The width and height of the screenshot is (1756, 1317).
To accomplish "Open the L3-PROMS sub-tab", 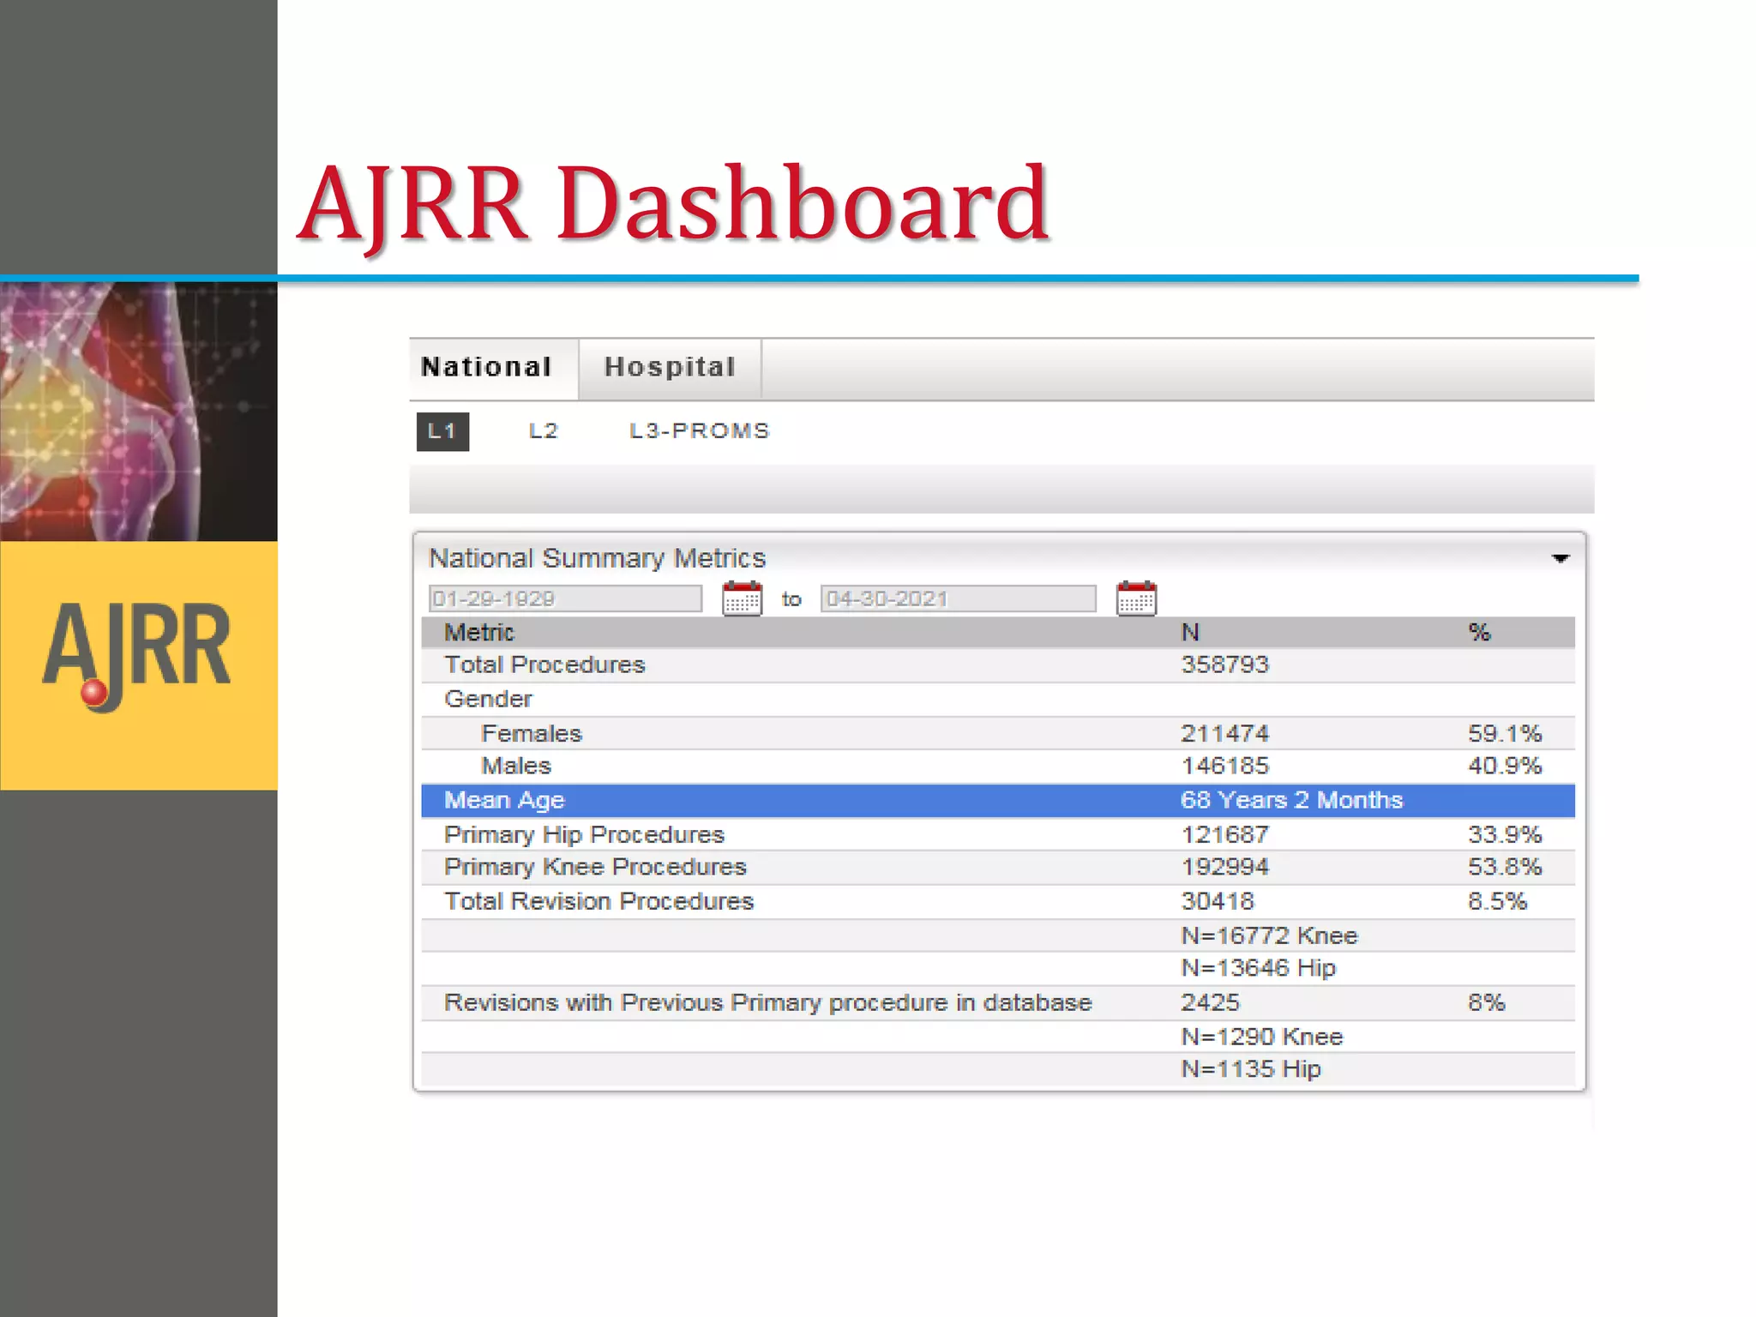I will point(700,431).
